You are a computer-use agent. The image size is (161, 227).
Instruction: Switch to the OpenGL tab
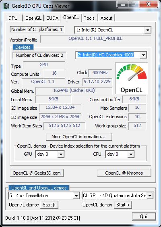point(33,18)
